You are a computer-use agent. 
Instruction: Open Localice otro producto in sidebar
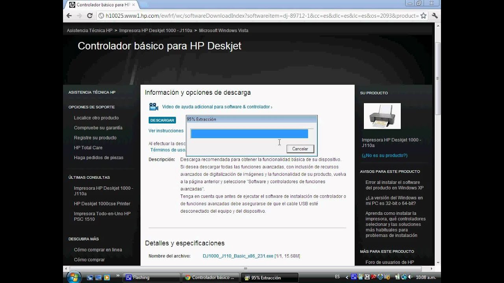click(96, 118)
